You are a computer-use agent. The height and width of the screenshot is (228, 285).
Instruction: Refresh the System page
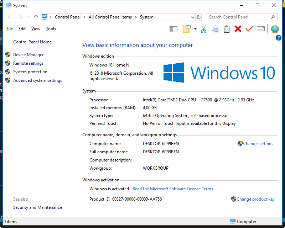199,17
